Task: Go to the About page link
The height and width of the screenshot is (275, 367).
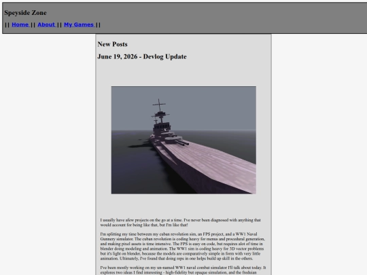Action: 47,24
